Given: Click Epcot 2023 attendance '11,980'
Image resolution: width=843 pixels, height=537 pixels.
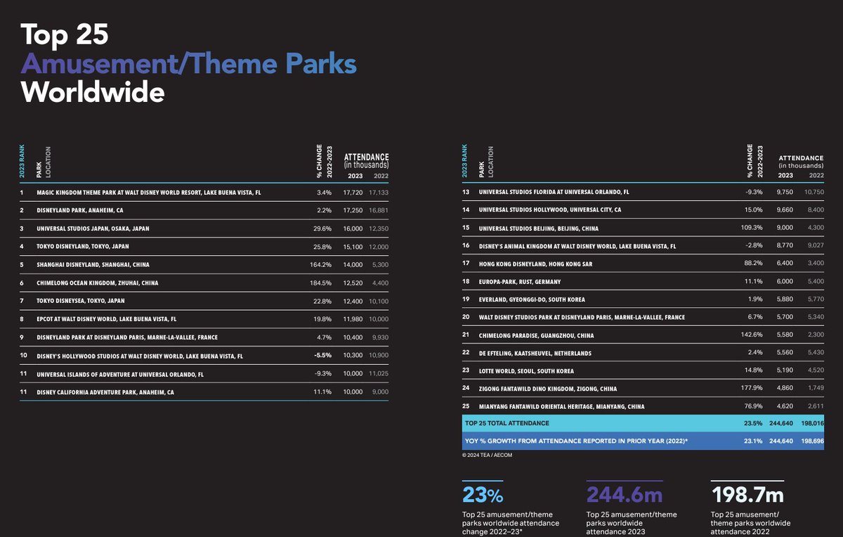Looking at the screenshot, I should 353,320.
